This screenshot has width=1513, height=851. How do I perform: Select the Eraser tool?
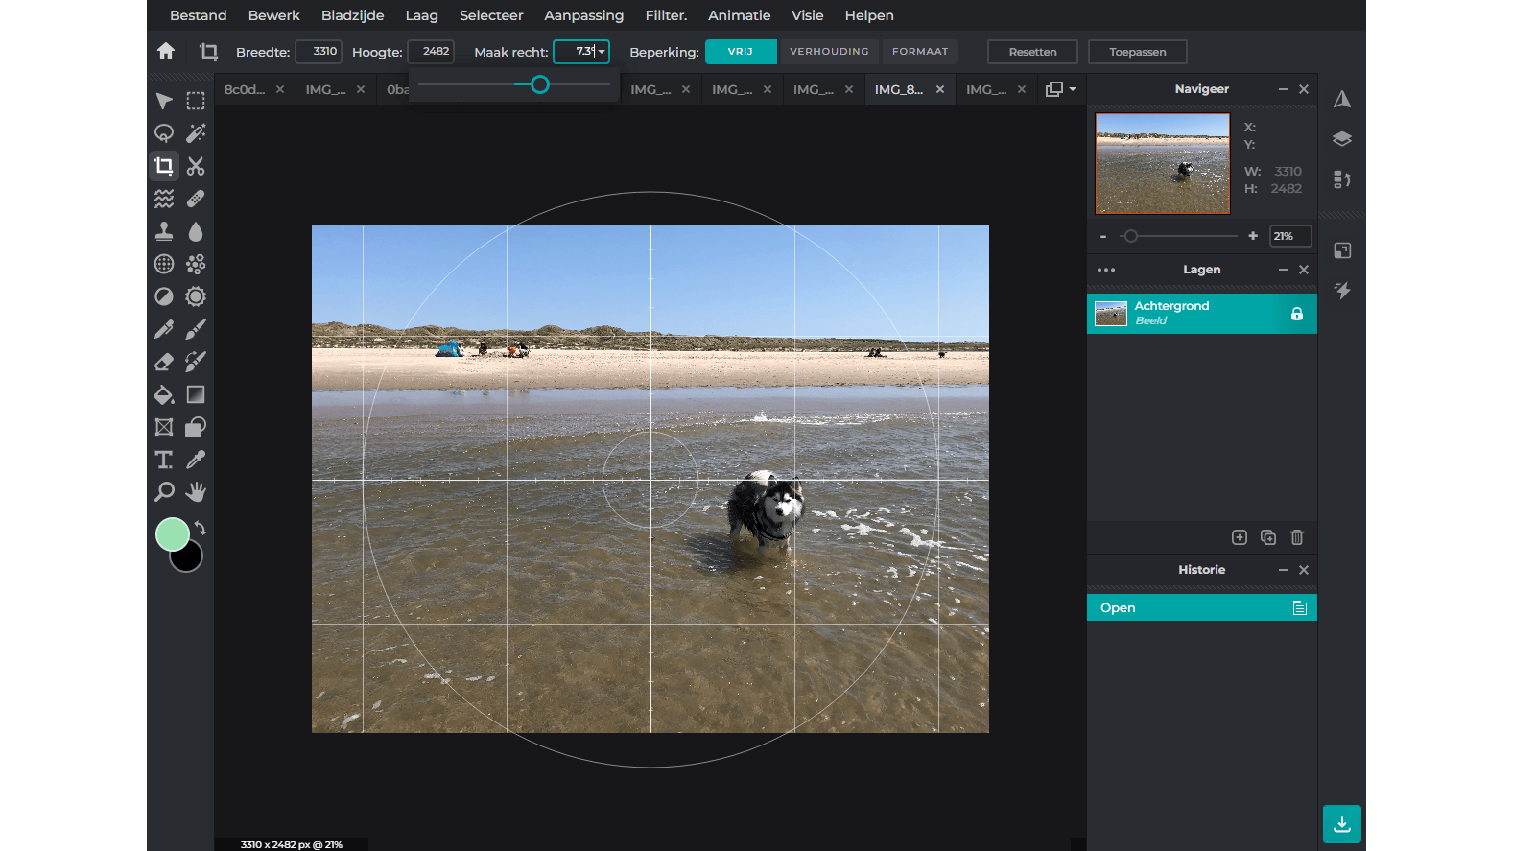click(x=164, y=362)
